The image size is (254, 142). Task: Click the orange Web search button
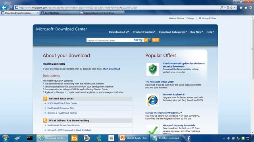point(156,40)
